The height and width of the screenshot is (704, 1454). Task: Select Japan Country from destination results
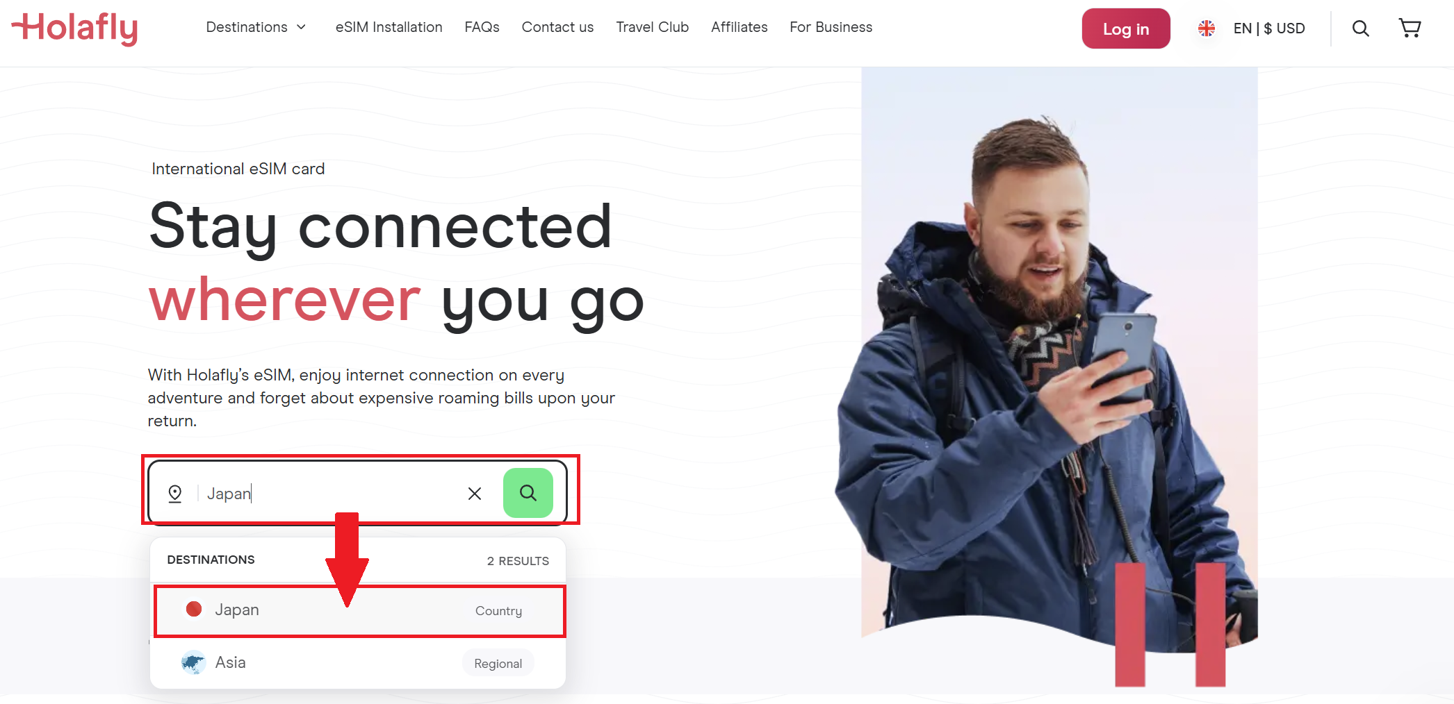click(x=359, y=610)
